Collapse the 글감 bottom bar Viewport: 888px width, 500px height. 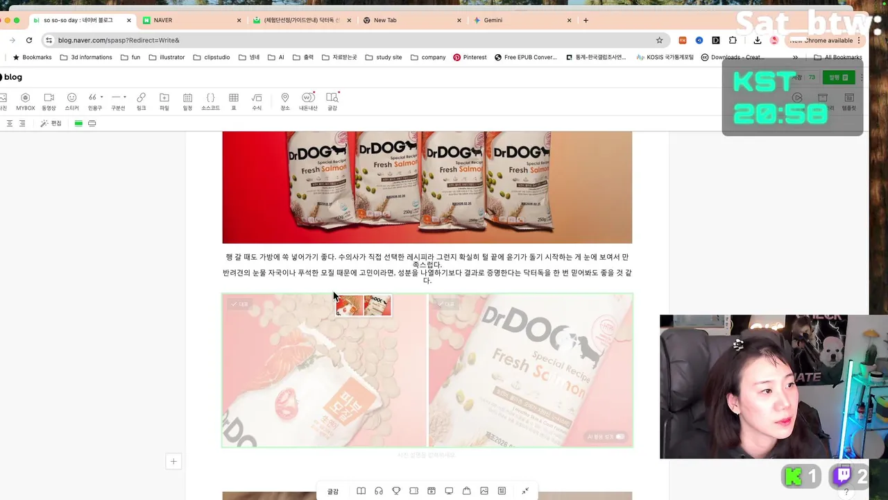pyautogui.click(x=525, y=491)
